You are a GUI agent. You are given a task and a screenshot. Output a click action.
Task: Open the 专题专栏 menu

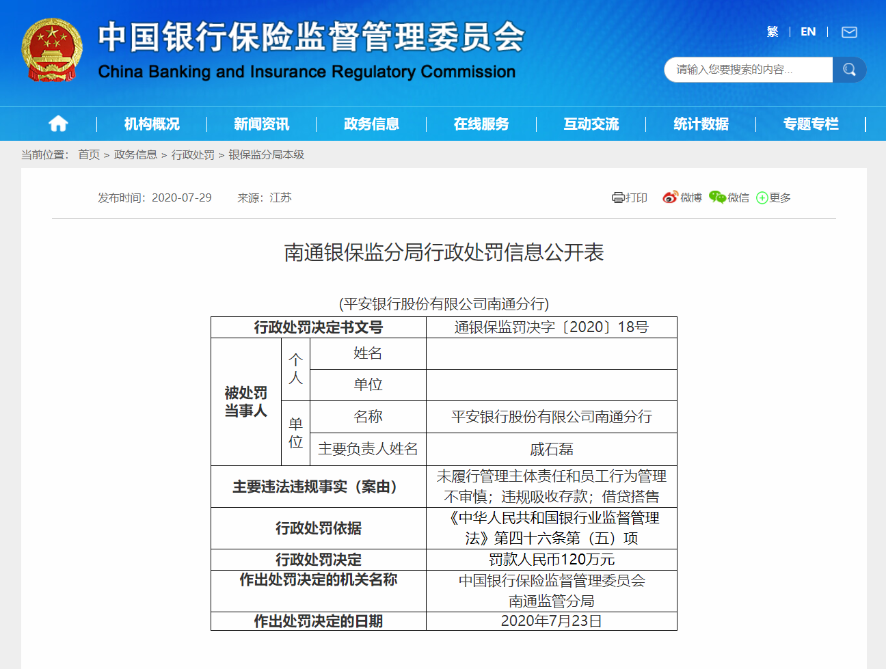coord(811,124)
